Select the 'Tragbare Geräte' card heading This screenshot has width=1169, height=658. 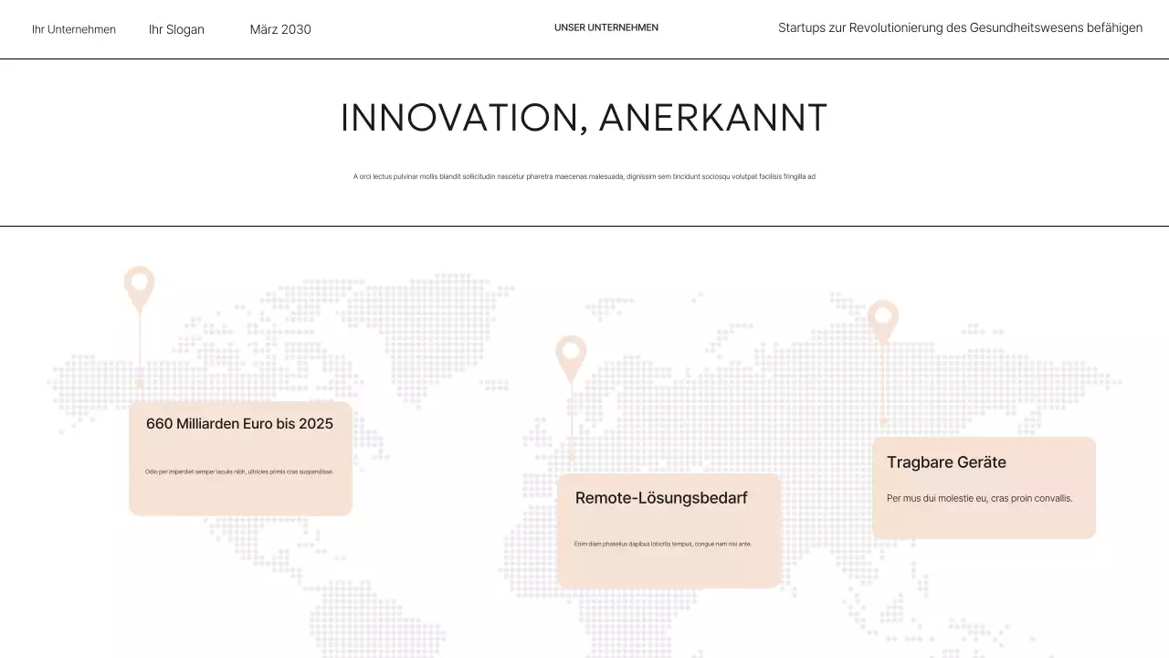946,462
